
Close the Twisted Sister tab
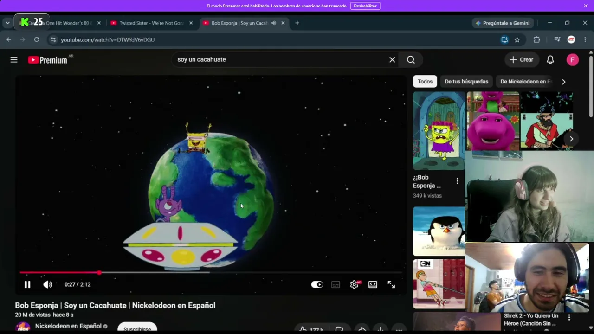[191, 23]
